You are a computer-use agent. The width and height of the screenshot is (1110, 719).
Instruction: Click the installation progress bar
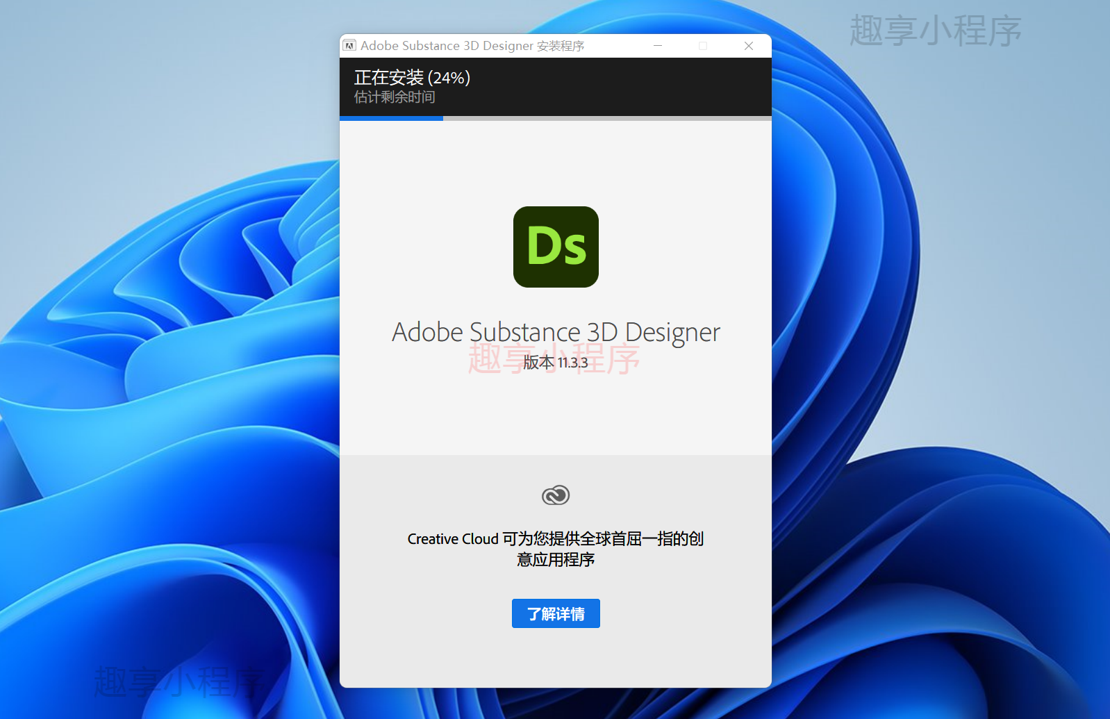tap(556, 118)
